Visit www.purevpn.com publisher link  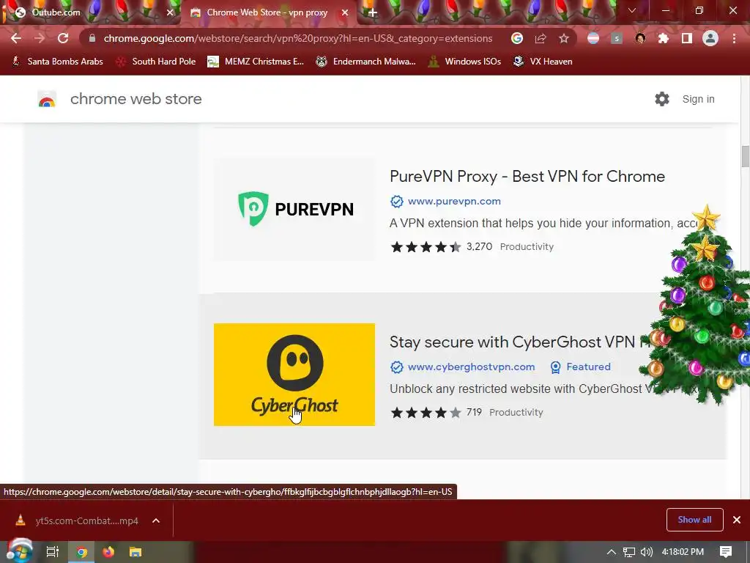(x=454, y=202)
